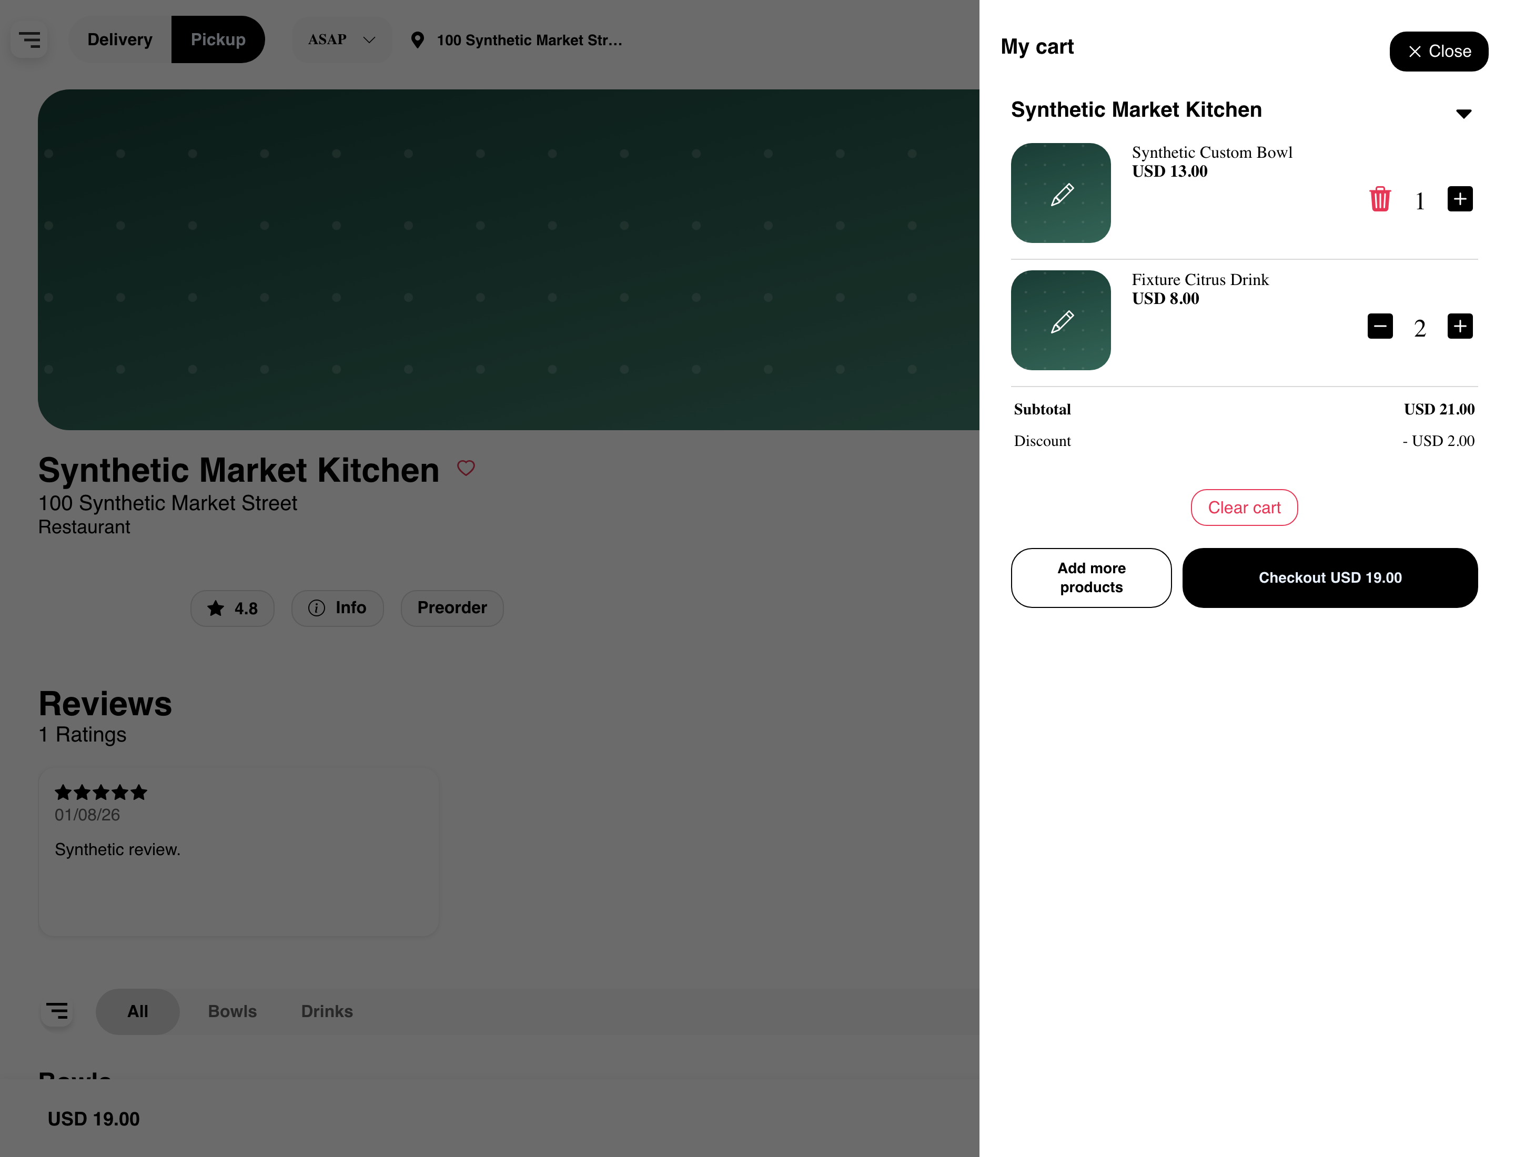The height and width of the screenshot is (1157, 1515).
Task: Increase Fixture Citrus Drink quantity
Action: 1459,327
